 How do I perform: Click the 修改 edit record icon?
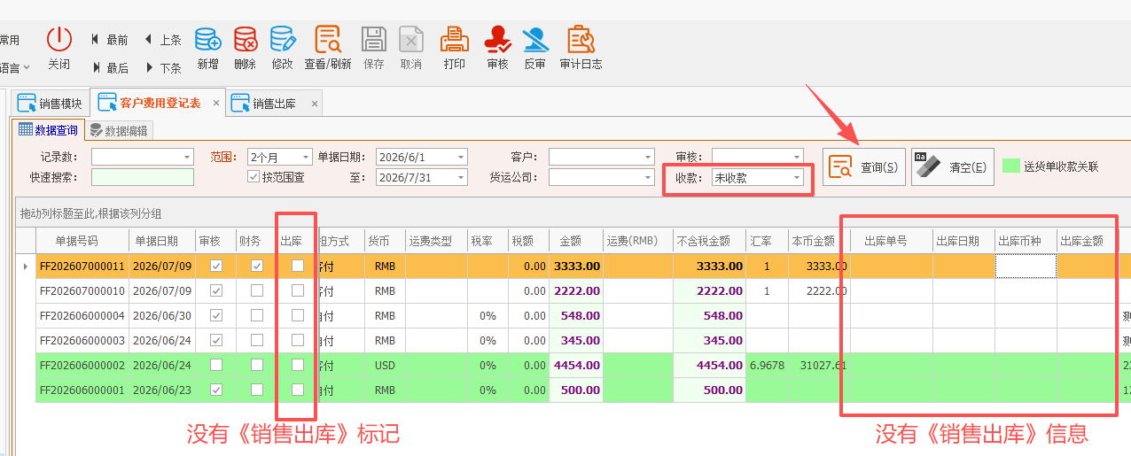click(x=282, y=40)
